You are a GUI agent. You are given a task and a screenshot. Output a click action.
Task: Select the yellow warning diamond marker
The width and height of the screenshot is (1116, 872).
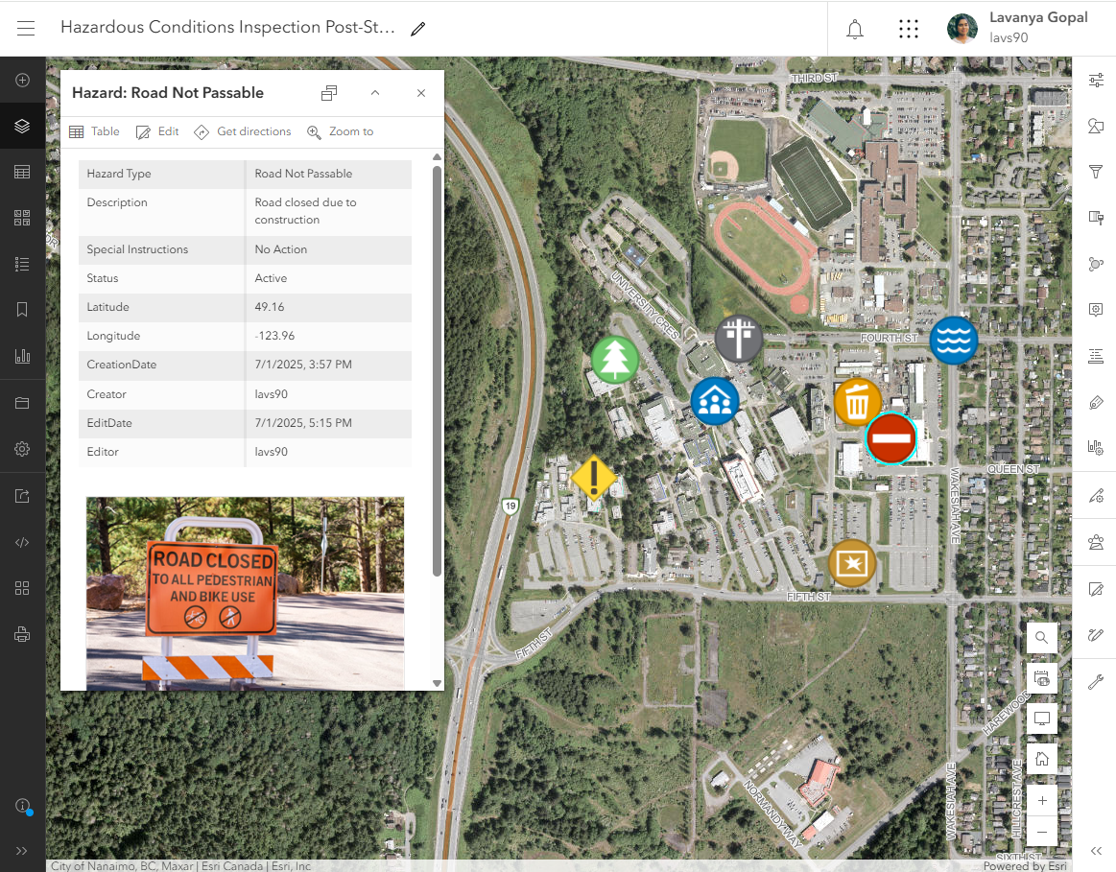[x=594, y=478]
